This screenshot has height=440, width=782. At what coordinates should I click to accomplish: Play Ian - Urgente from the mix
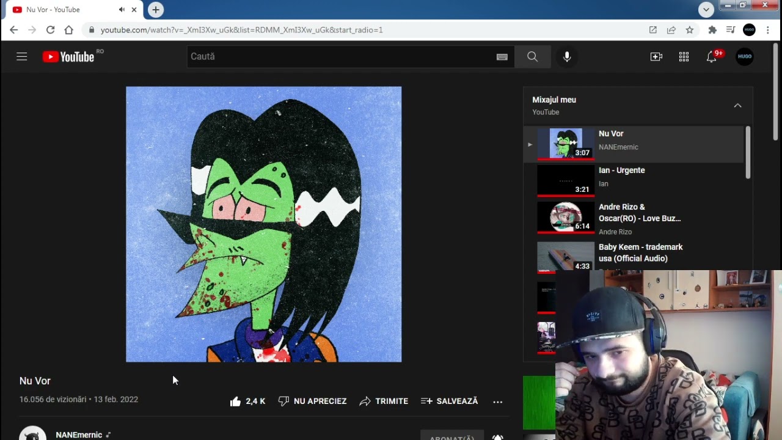(x=634, y=180)
